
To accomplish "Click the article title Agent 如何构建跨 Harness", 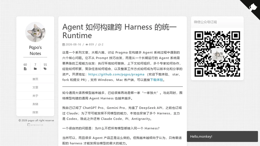I will coord(119,31).
